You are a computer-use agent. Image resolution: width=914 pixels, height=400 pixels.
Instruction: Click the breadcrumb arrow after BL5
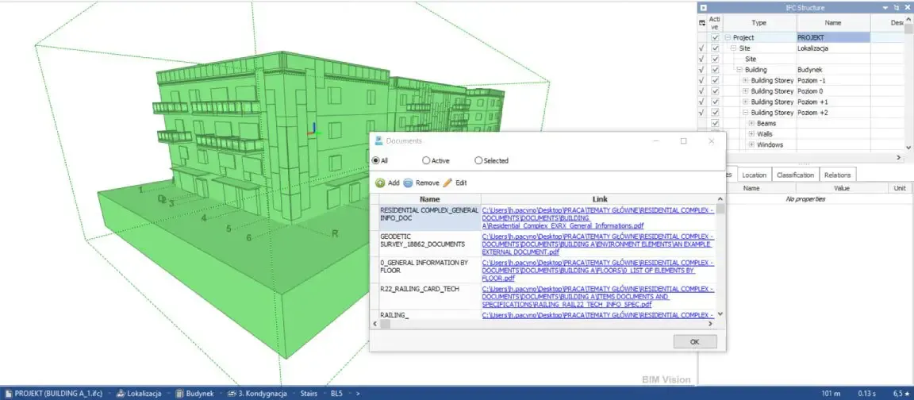pyautogui.click(x=357, y=394)
